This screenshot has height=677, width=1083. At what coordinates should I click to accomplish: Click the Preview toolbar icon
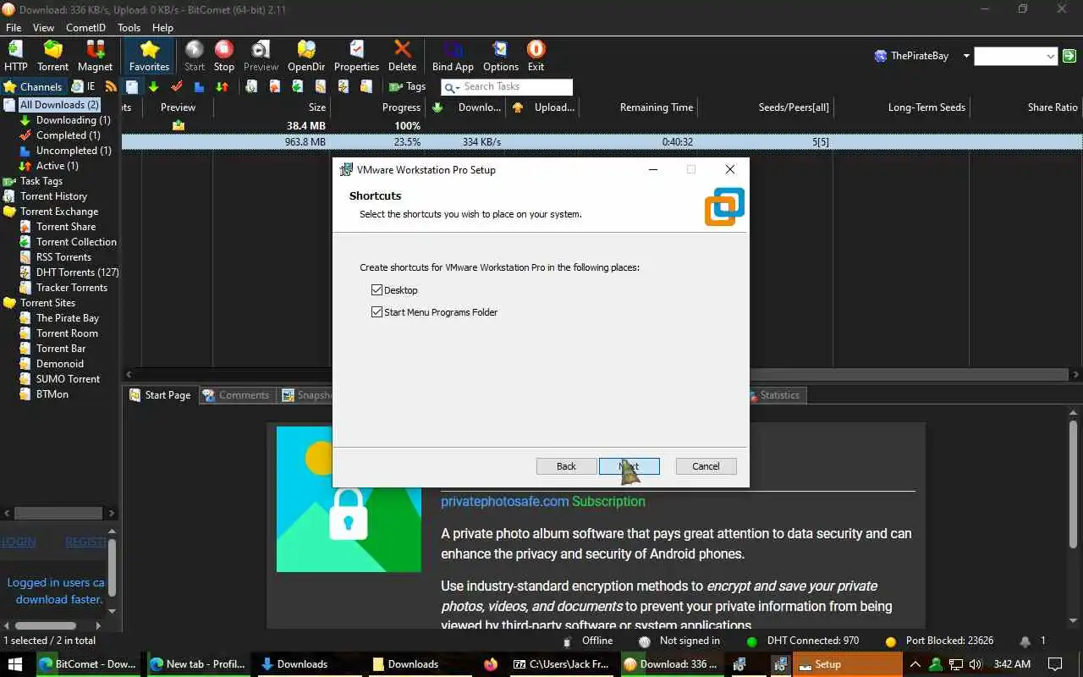tap(261, 56)
